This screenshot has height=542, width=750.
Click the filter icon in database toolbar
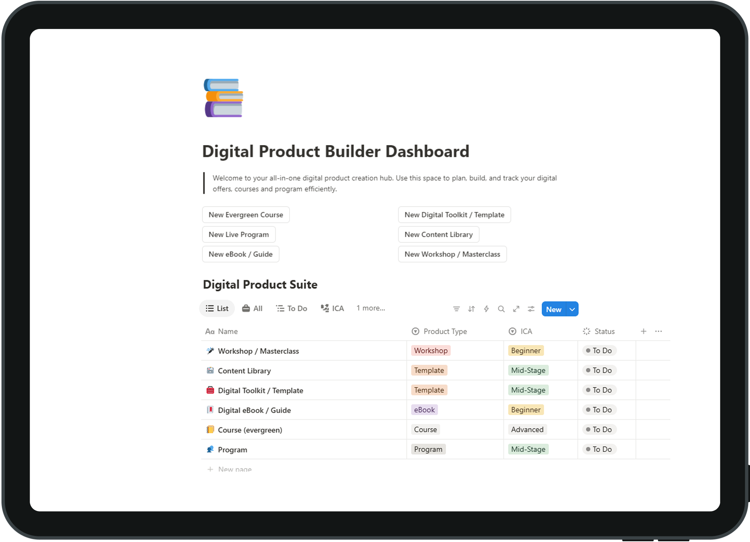pos(456,309)
